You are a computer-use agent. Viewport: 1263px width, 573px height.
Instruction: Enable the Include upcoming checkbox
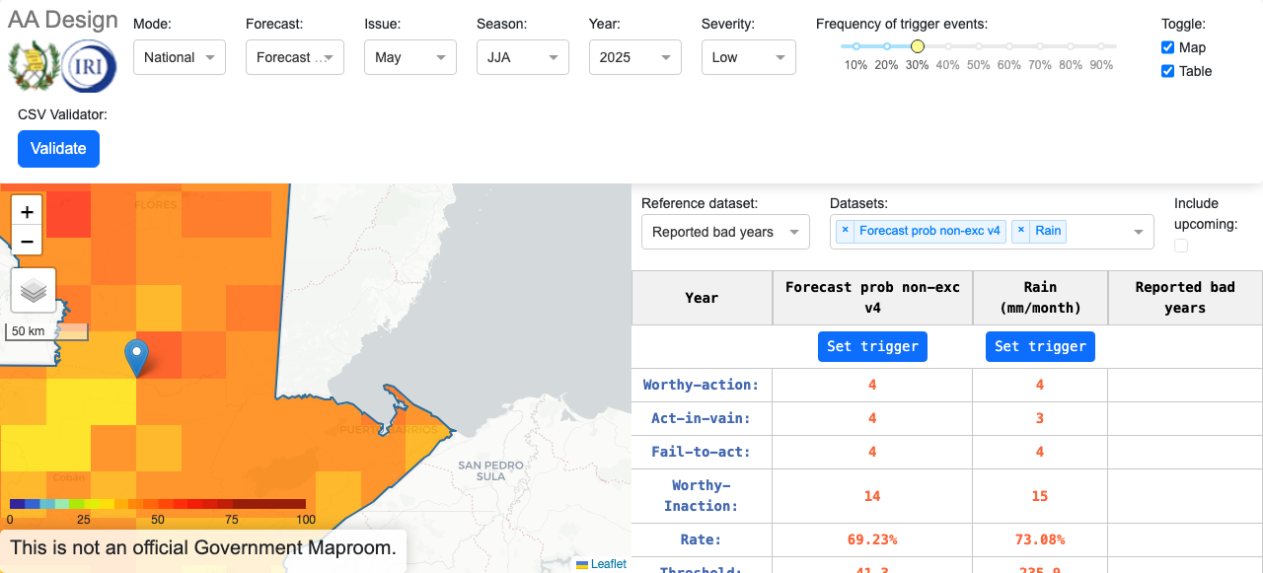coord(1181,246)
